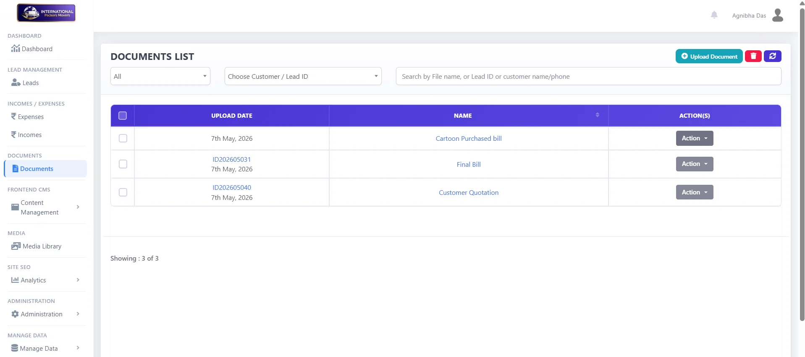Screen dimensions: 805x357
Task: Open lead ID202605040 link
Action: [232, 187]
